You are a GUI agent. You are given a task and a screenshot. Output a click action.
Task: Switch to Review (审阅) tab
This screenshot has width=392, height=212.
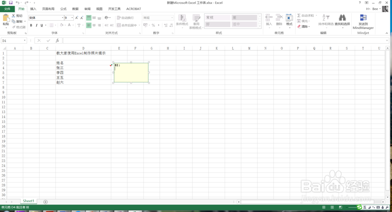point(87,9)
